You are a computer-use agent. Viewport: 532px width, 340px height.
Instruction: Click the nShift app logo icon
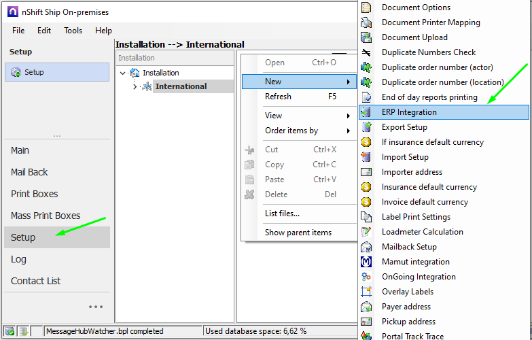point(12,12)
